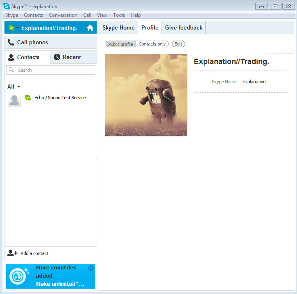This screenshot has width=297, height=294.
Task: Open the Skype menu
Action: click(x=12, y=15)
